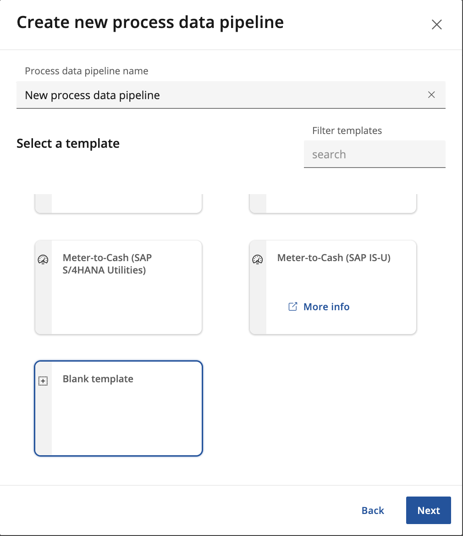Select the Meter-to-Cash (SAP S/4HANA Utilities) template

(x=118, y=287)
